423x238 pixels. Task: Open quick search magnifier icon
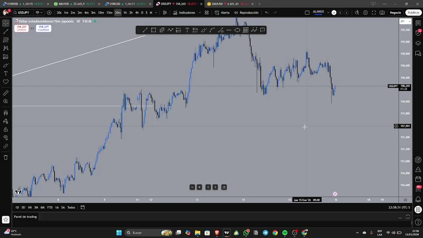[x=357, y=13]
